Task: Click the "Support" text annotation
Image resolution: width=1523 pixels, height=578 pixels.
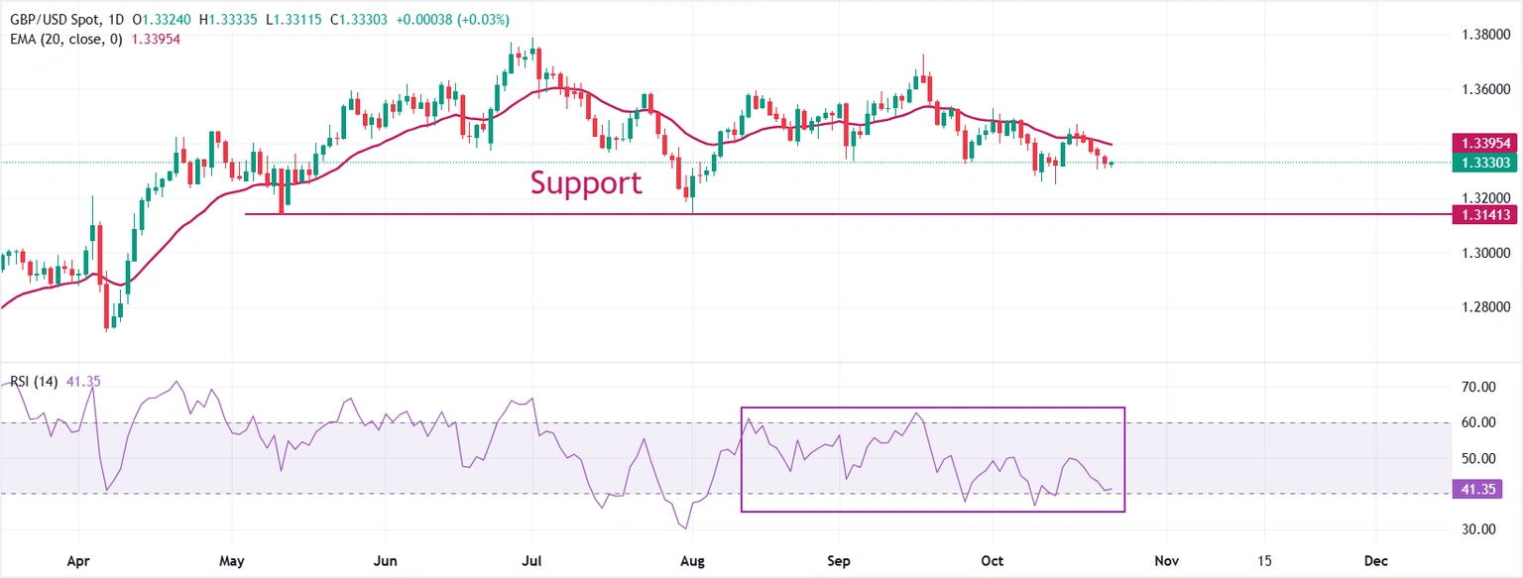Action: 585,182
